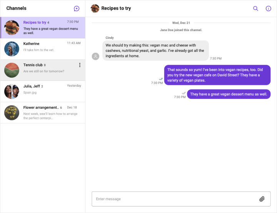Open the Flower arrangement channel

(x=43, y=113)
